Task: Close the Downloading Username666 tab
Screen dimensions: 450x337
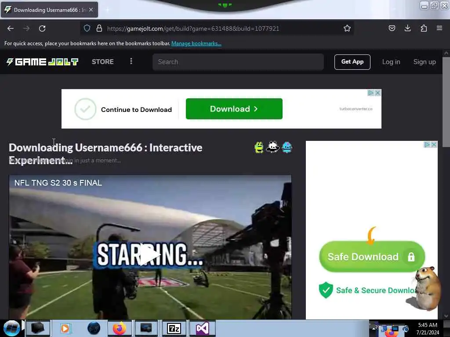Action: [x=91, y=10]
